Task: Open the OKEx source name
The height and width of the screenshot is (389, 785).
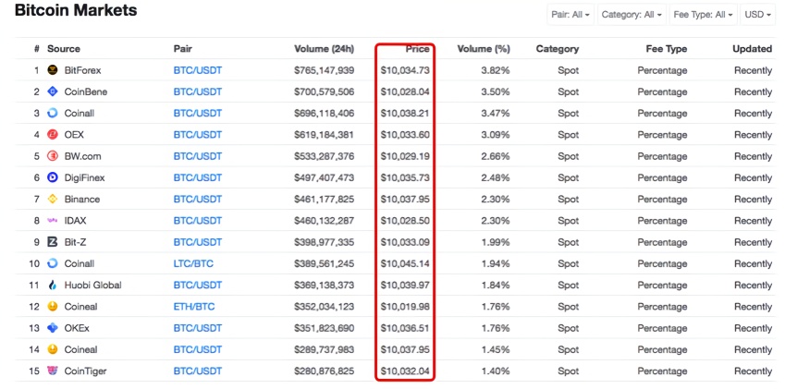Action: [77, 329]
